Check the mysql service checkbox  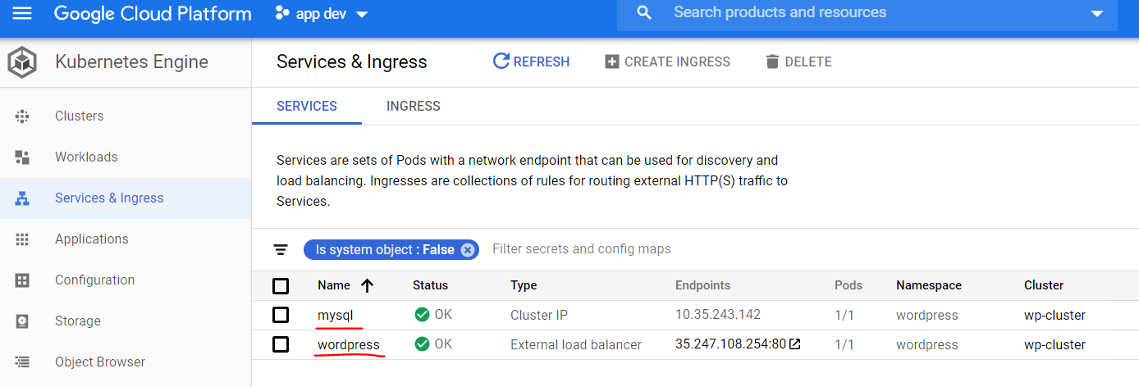coord(281,315)
